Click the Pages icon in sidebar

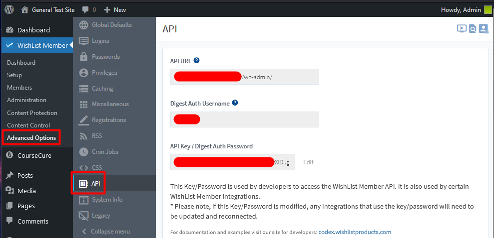(x=10, y=206)
